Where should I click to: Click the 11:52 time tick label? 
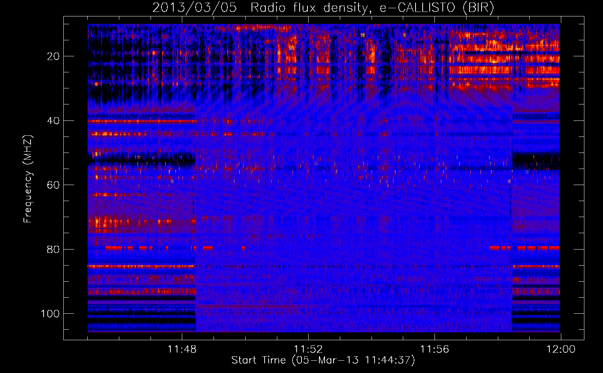tap(308, 350)
